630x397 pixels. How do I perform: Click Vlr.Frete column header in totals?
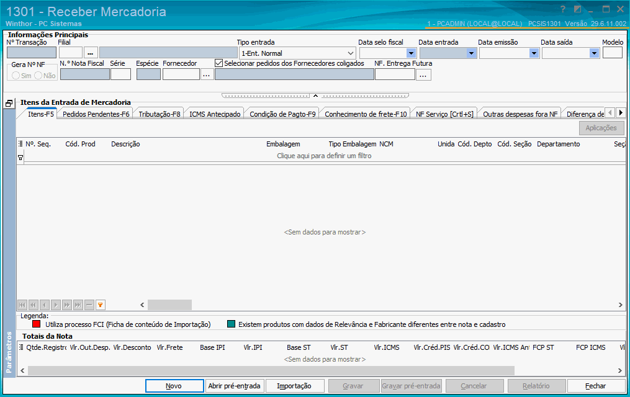[x=169, y=347]
